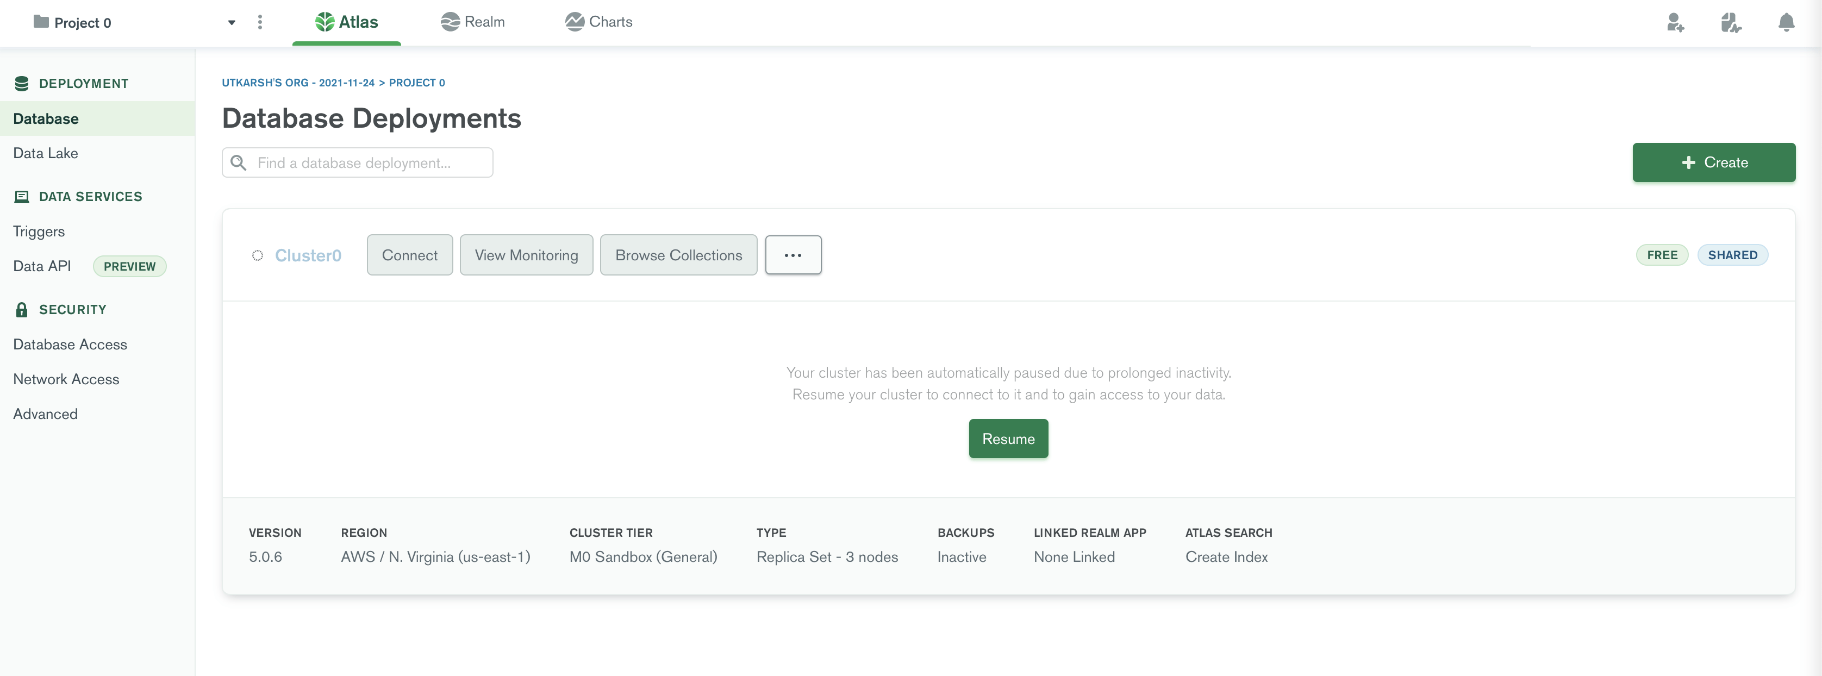Click the Create deployment button
The width and height of the screenshot is (1822, 676).
click(x=1714, y=162)
